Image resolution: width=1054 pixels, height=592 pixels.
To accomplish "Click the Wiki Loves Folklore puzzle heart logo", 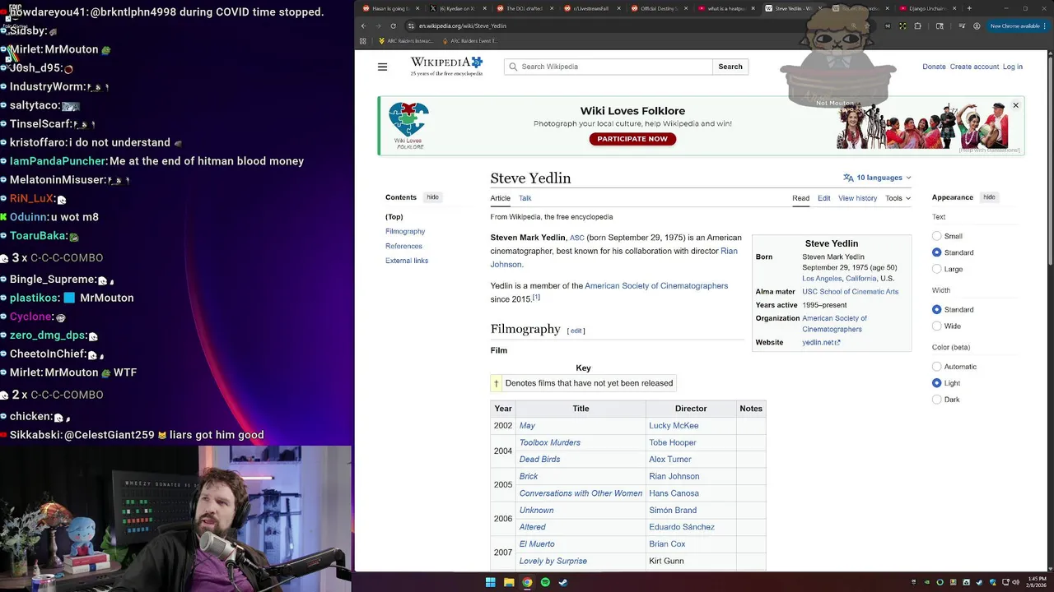I will 408,124.
